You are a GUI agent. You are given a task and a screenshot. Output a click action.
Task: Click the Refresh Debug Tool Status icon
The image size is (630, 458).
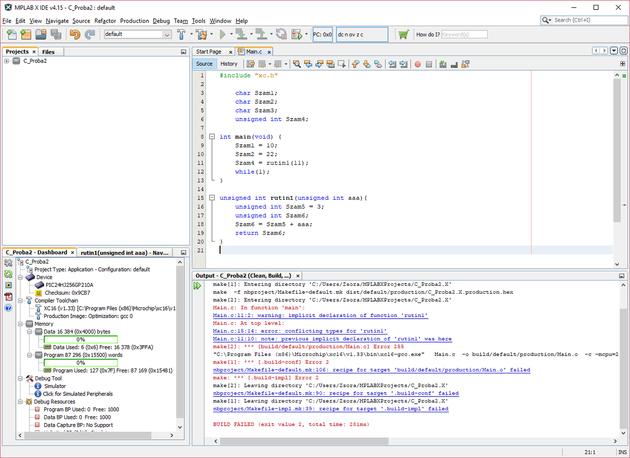(8, 275)
